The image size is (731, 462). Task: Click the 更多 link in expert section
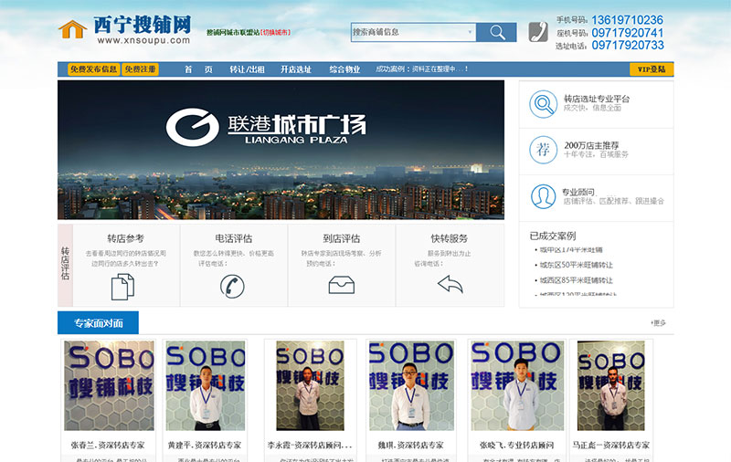659,322
